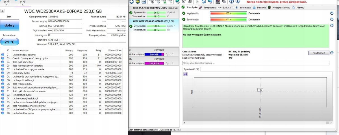Open help icon next to Powtórz test
Screen dimensions: 339x135
click(x=332, y=53)
